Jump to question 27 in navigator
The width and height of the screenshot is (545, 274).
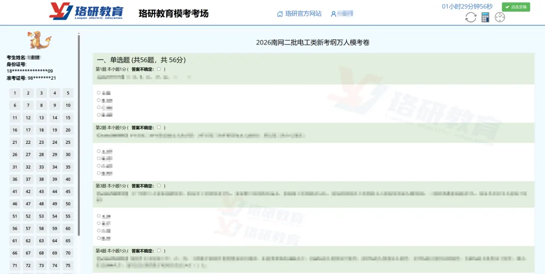tap(28, 155)
